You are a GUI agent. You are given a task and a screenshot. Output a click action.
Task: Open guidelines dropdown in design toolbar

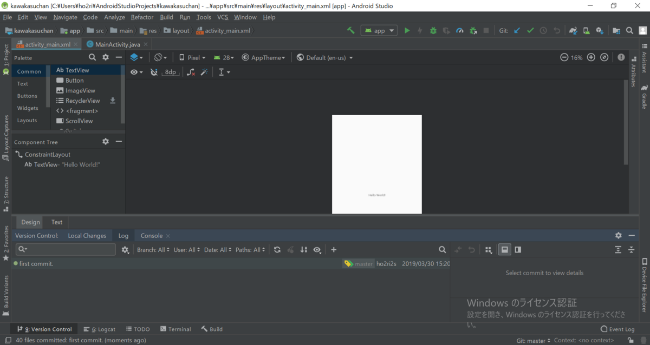pos(224,72)
